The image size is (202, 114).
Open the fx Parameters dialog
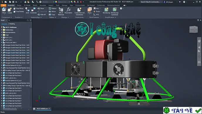click(x=68, y=11)
